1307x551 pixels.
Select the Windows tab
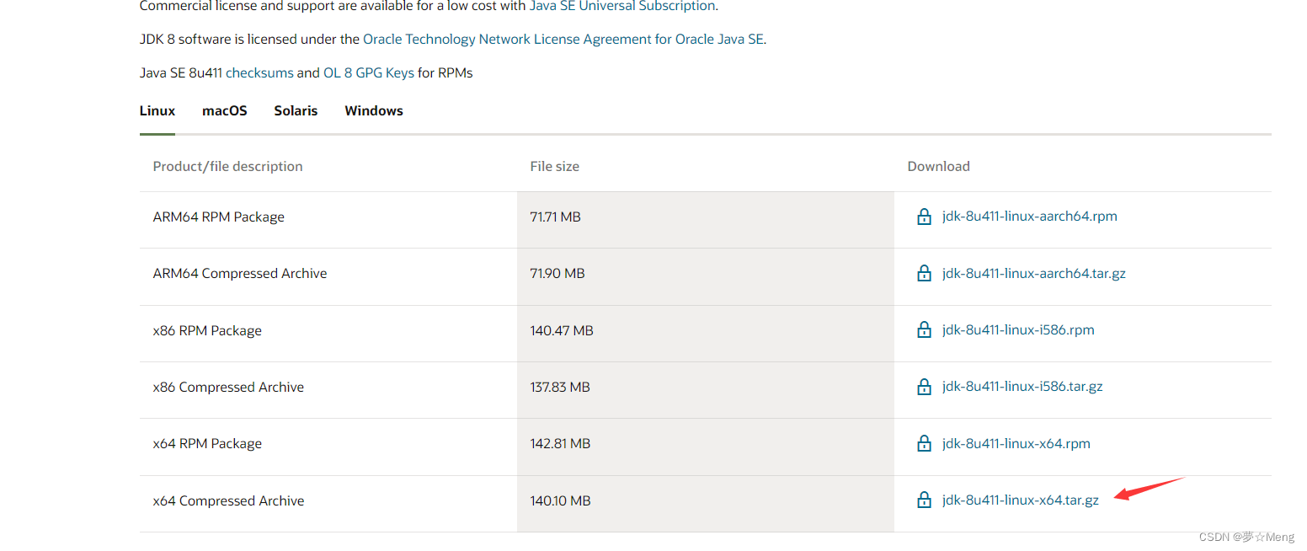pos(374,111)
